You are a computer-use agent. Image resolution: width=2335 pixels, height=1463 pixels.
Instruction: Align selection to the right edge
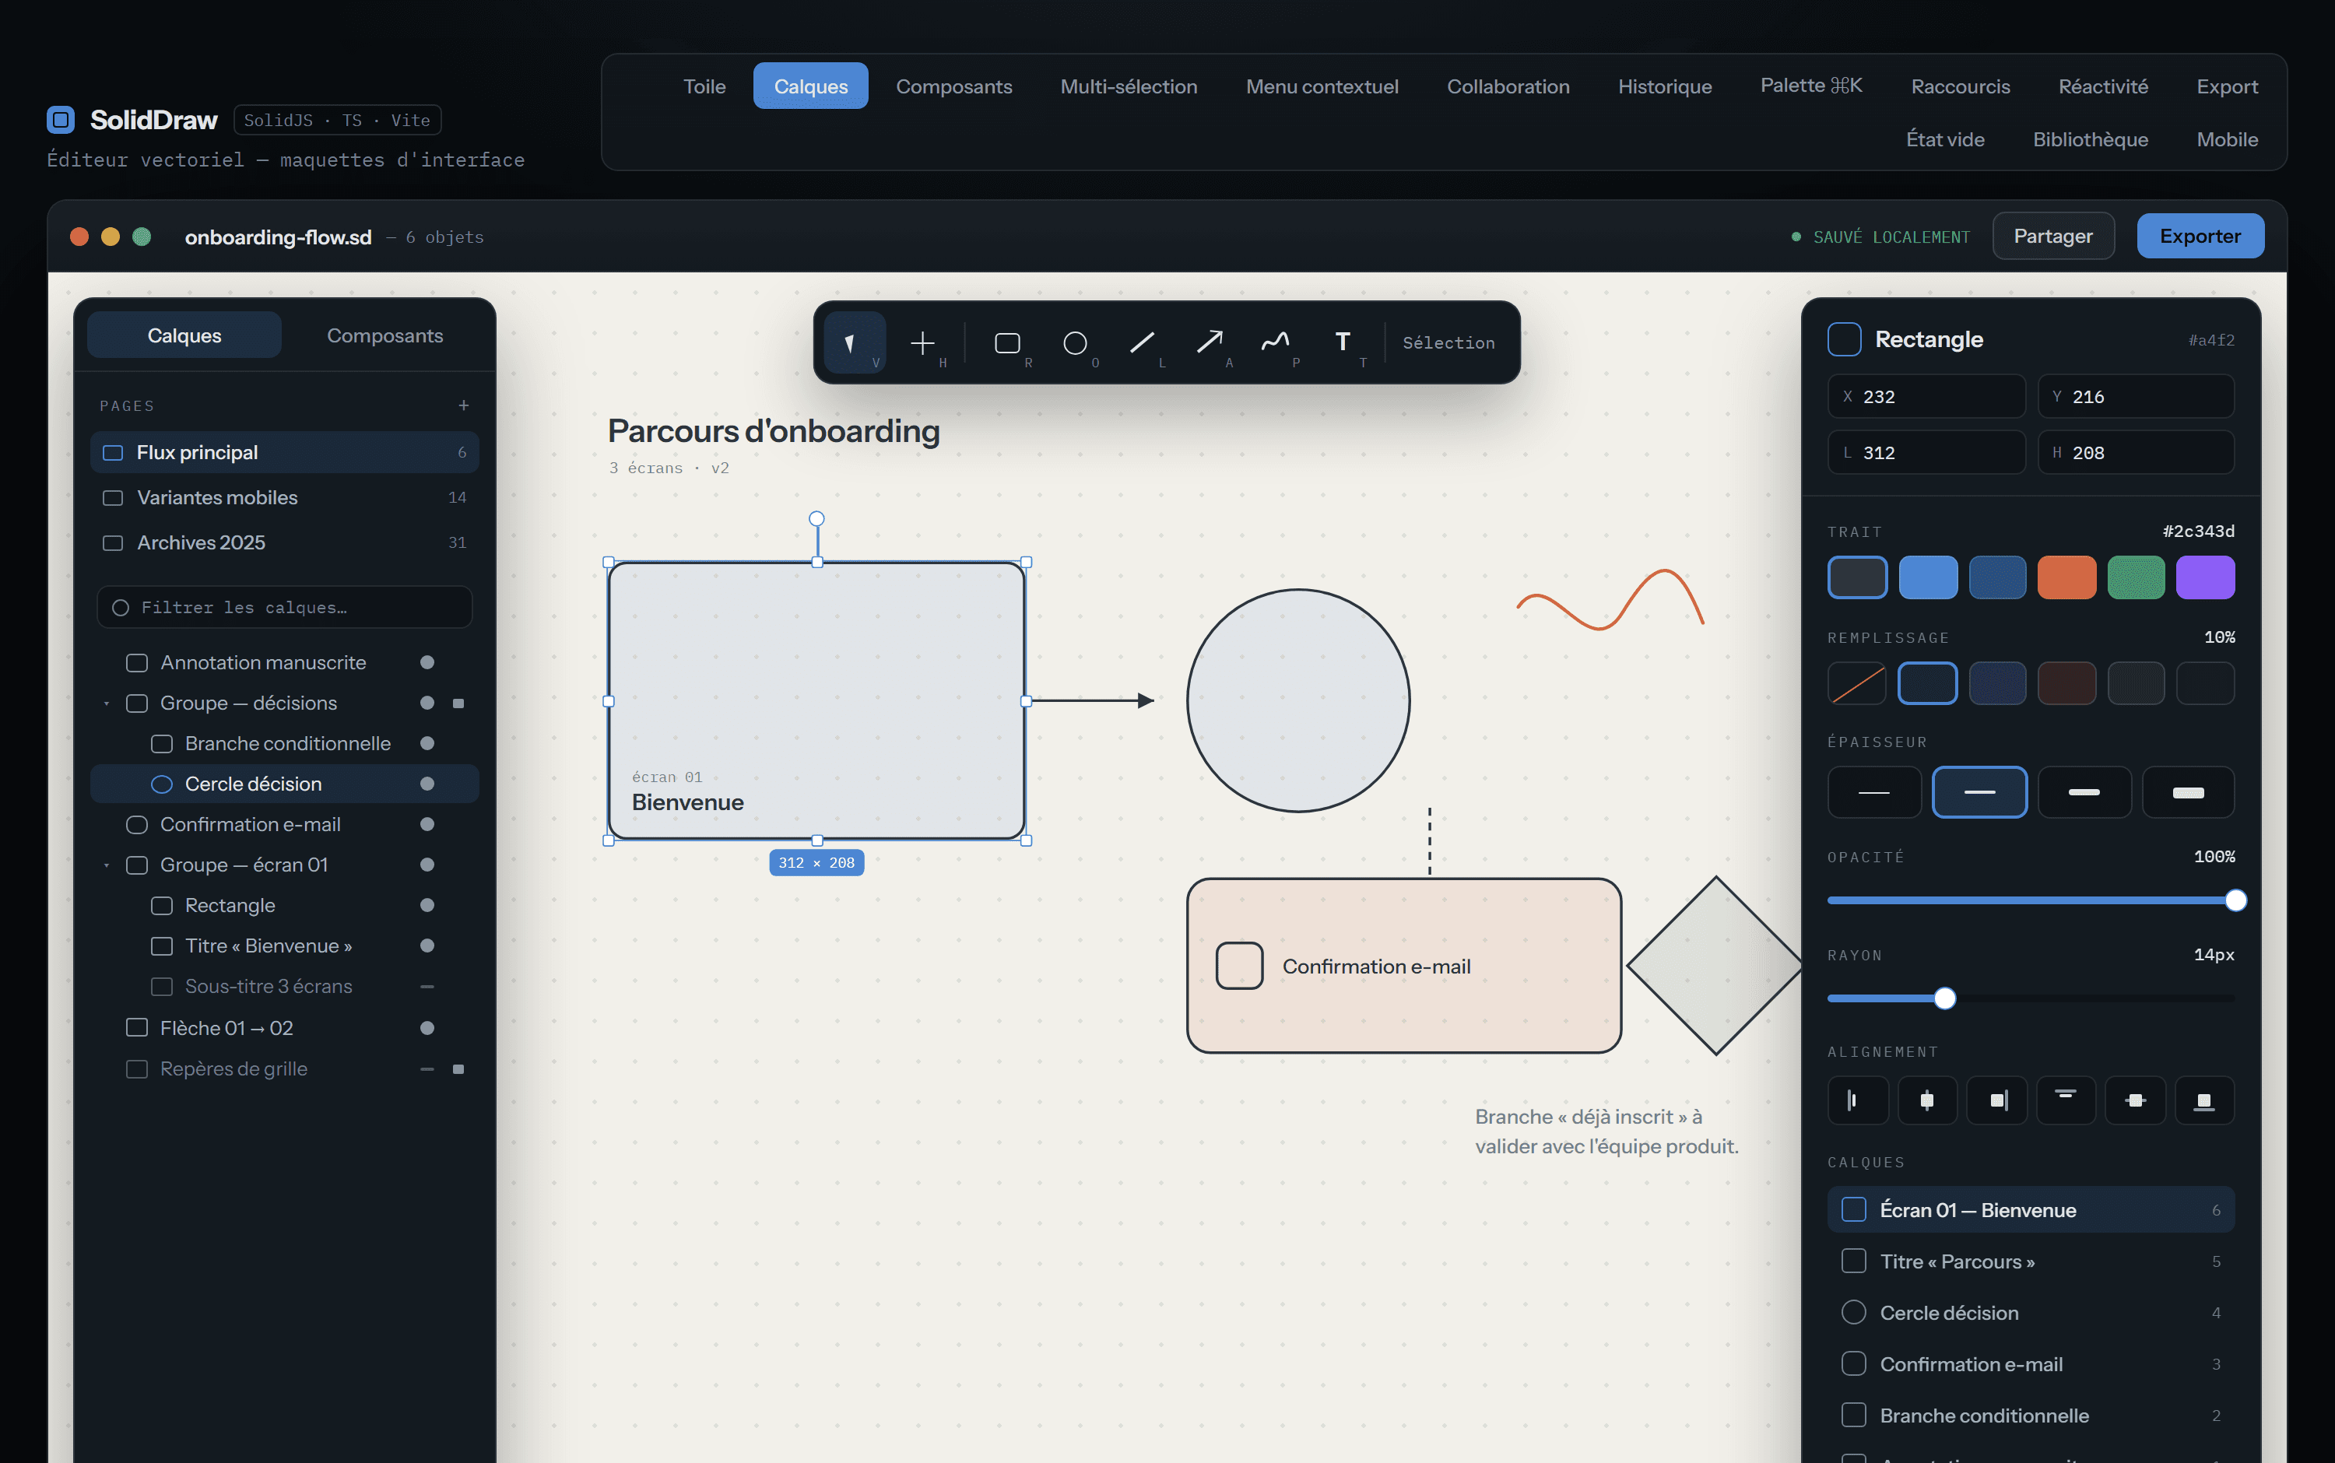tap(1997, 1100)
